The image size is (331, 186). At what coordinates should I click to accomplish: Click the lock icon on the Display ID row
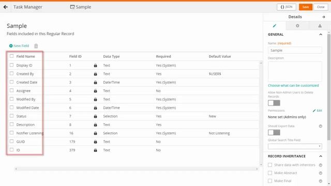[x=95, y=66]
